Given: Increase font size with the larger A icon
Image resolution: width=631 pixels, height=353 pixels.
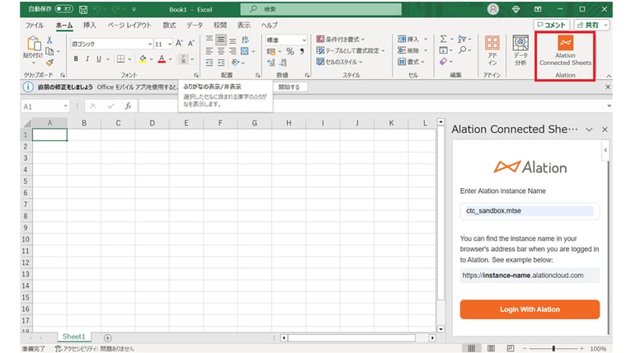Looking at the screenshot, I should 179,43.
